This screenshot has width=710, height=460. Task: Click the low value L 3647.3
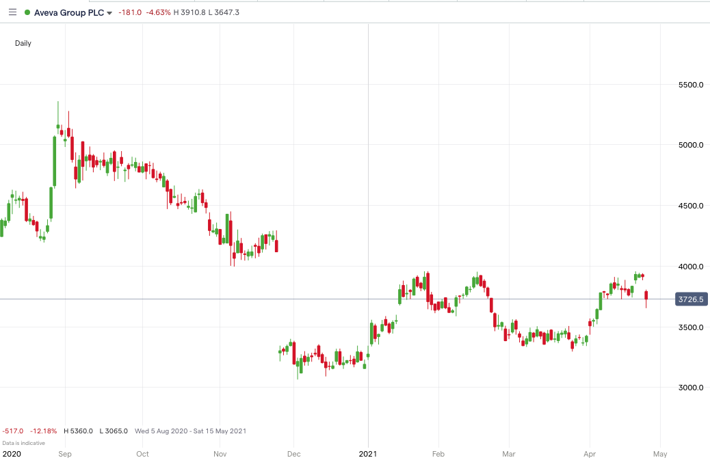224,12
